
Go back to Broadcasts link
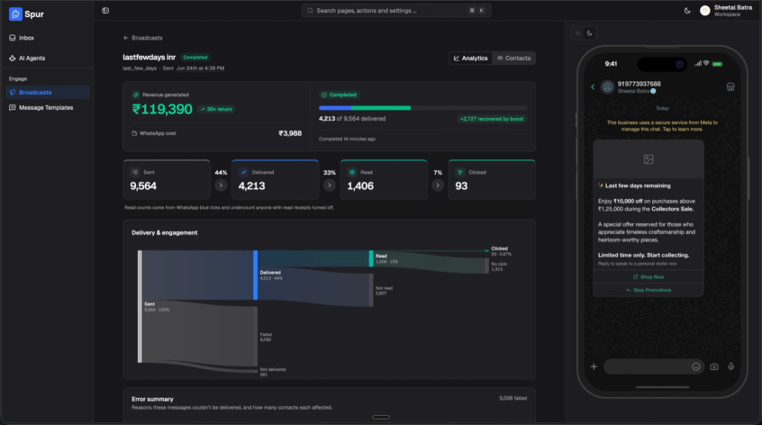point(143,38)
